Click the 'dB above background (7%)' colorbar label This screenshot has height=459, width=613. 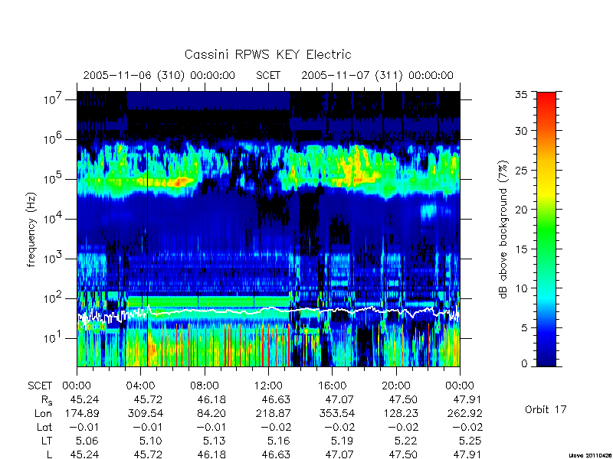503,229
